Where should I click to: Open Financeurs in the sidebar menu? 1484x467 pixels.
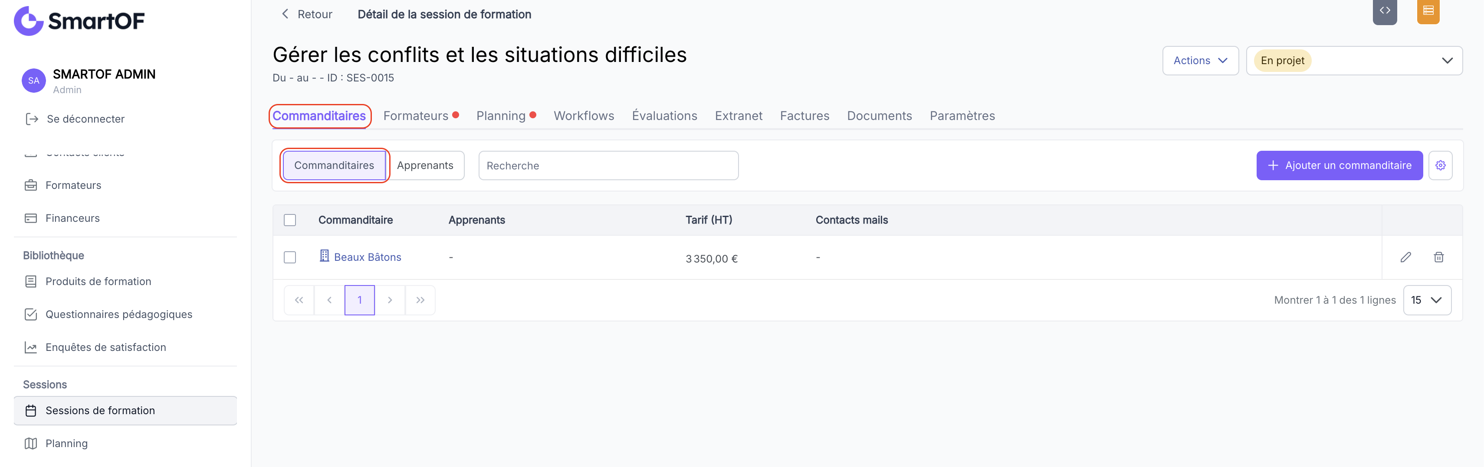pos(72,218)
